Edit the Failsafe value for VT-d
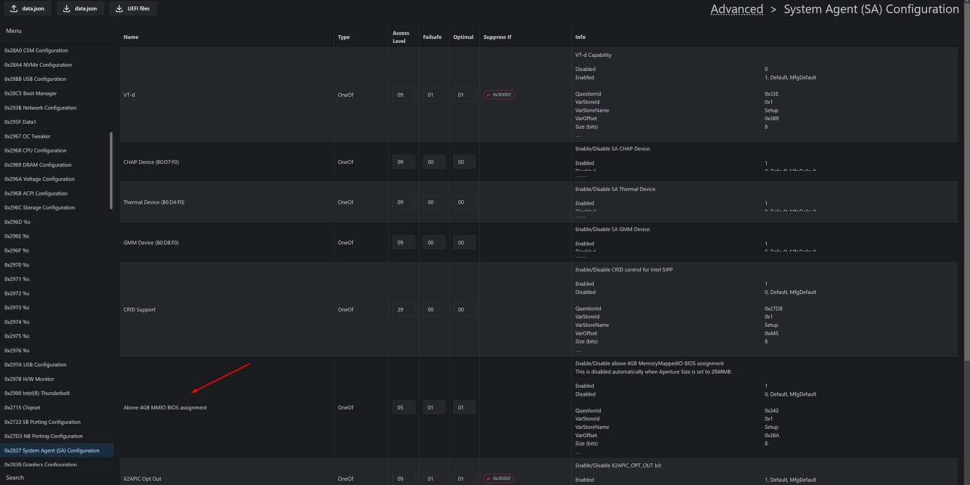 click(433, 93)
